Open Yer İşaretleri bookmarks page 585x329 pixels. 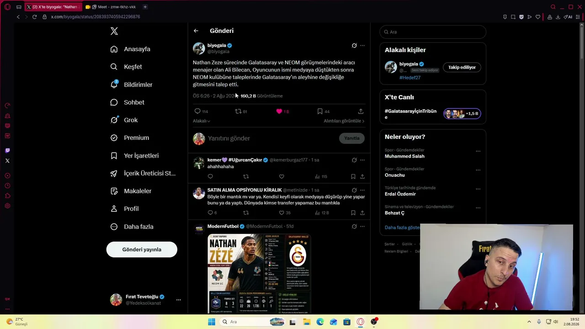point(135,156)
